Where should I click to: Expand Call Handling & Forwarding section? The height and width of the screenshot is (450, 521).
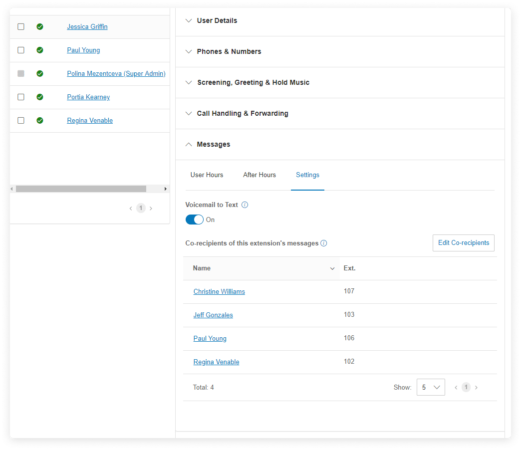coord(242,114)
